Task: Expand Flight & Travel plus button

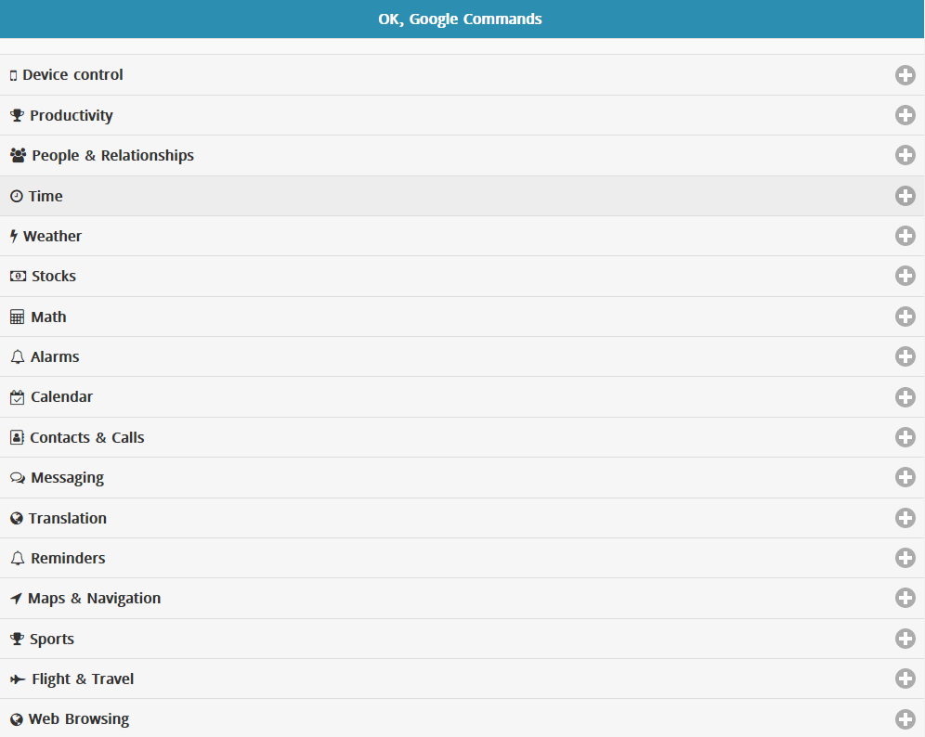Action: [905, 679]
